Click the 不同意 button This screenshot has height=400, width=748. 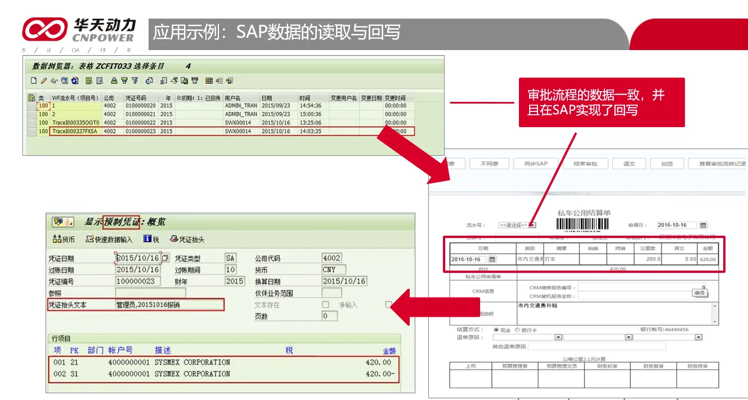click(x=489, y=164)
